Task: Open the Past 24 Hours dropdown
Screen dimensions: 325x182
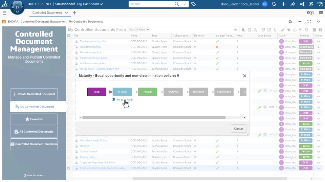Action: [x=139, y=30]
